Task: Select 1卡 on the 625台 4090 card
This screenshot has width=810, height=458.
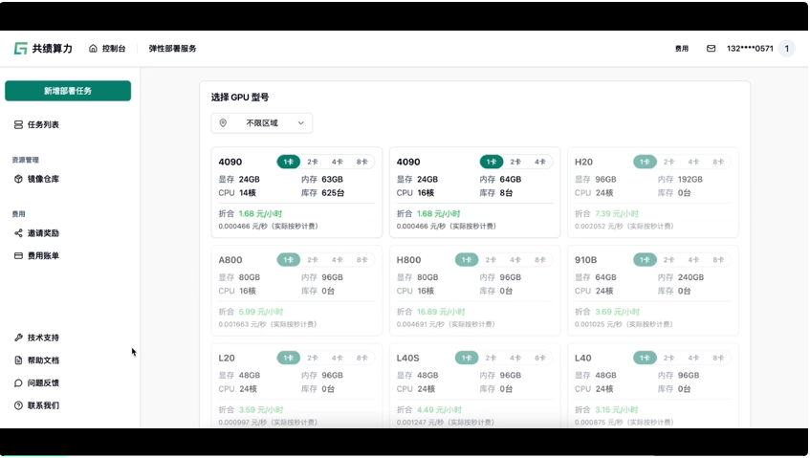Action: pos(288,163)
